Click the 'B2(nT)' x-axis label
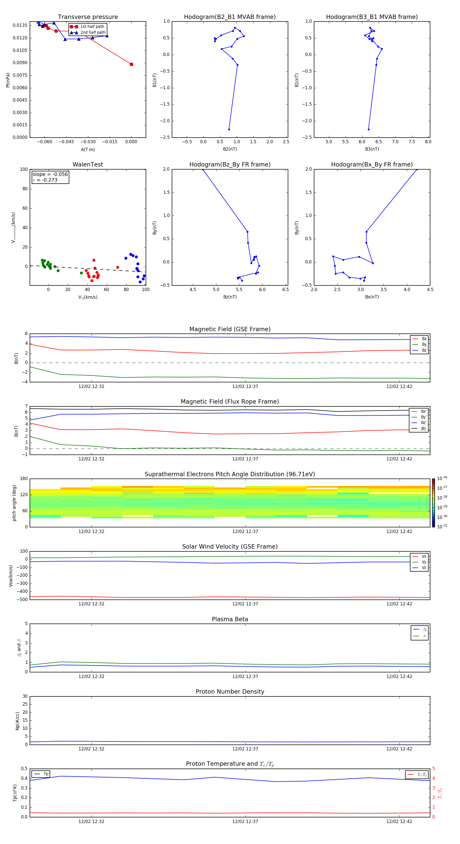Screen dimensions: 460x844 230,149
